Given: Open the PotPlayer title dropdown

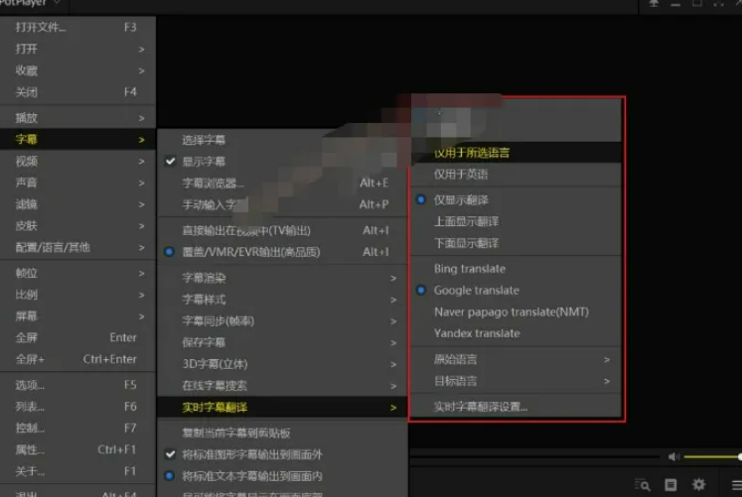Looking at the screenshot, I should [30, 3].
